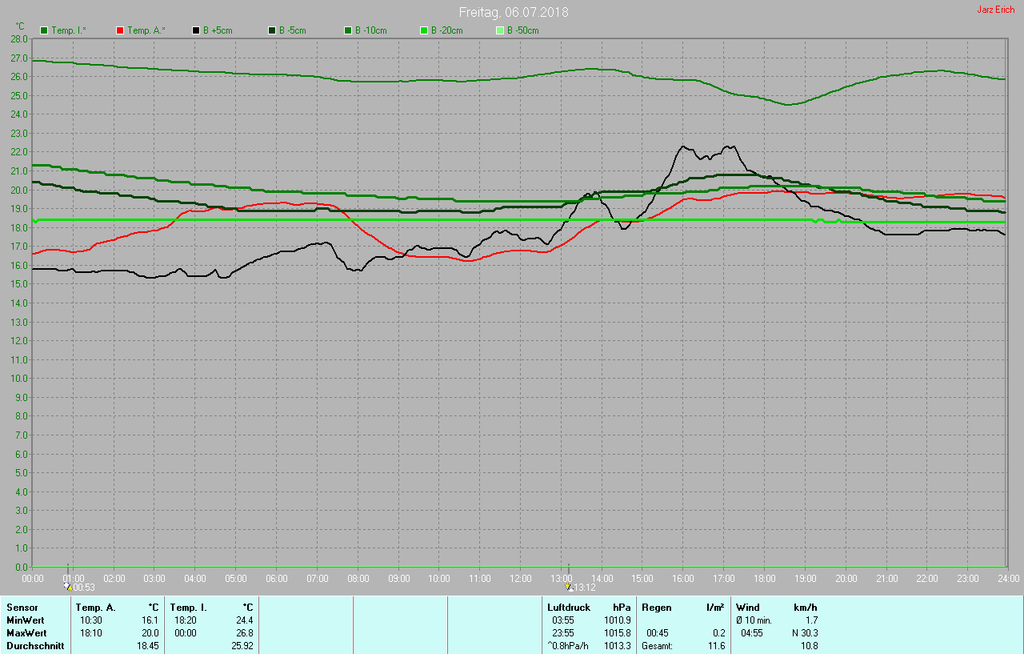The width and height of the screenshot is (1024, 654).
Task: Click the "B -10cm" legend label
Action: point(370,30)
